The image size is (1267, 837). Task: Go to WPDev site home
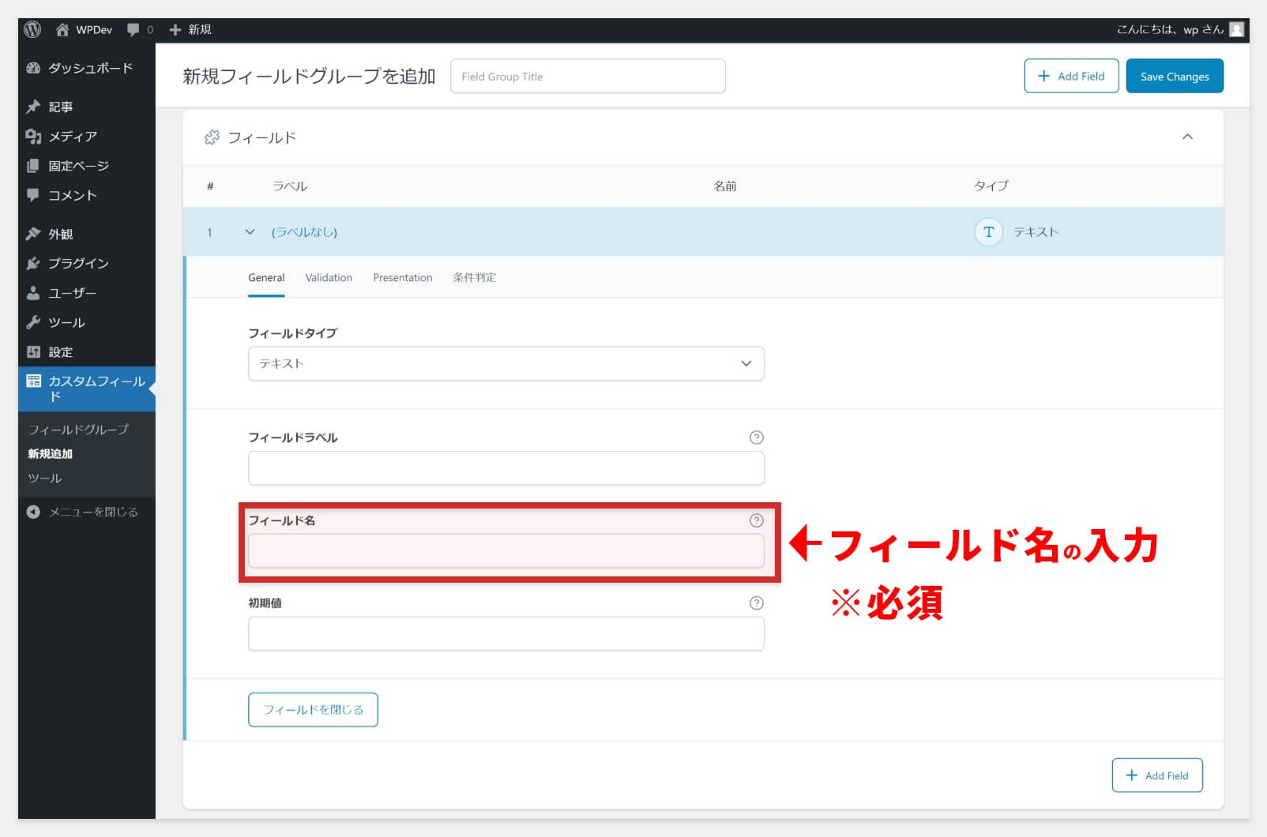84,30
